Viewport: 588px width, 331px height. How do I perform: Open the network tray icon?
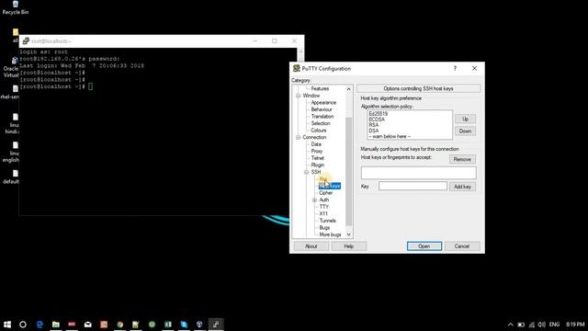click(x=531, y=325)
